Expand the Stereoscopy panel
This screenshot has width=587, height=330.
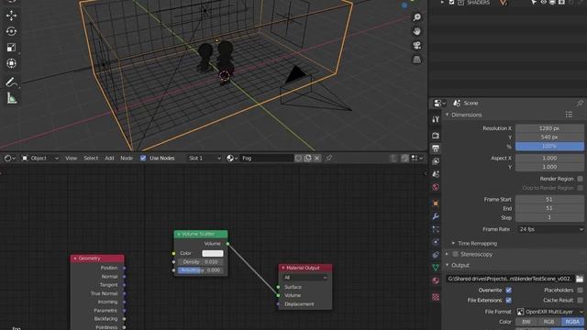448,254
